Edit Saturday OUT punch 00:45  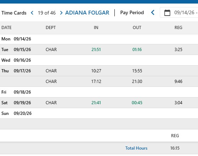[137, 103]
